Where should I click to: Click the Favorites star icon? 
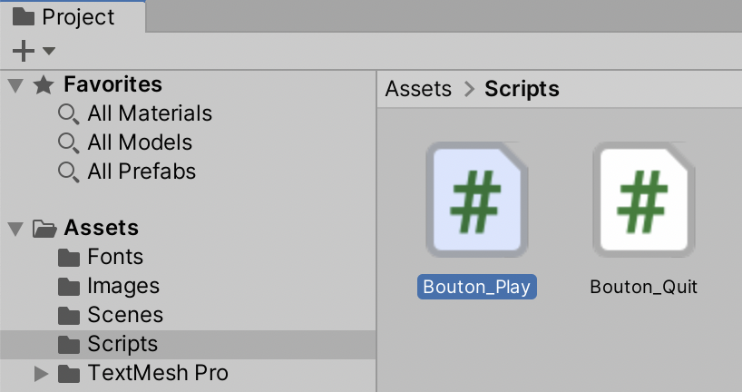click(x=43, y=85)
